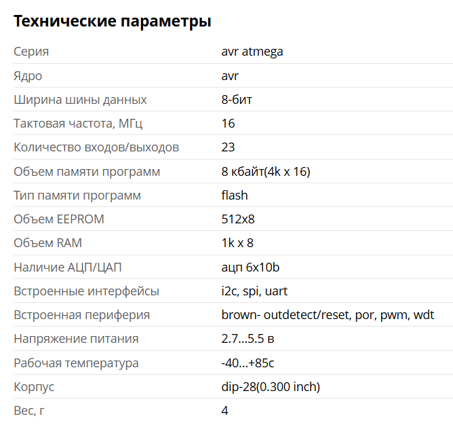
Task: Click the "Объем EEPROM" label
Action: pyautogui.click(x=59, y=219)
